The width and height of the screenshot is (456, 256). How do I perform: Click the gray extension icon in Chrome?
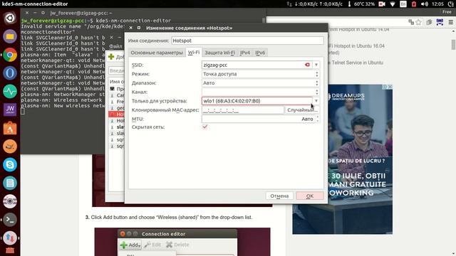(x=429, y=22)
